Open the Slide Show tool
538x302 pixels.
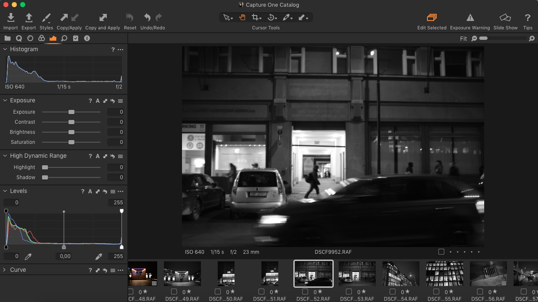(505, 18)
